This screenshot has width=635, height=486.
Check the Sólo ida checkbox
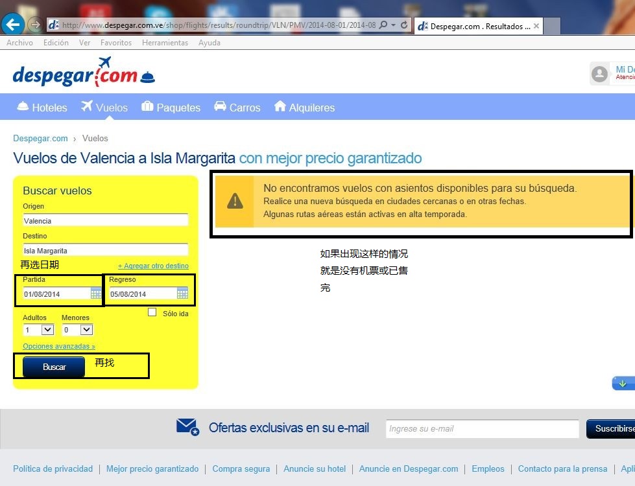152,312
